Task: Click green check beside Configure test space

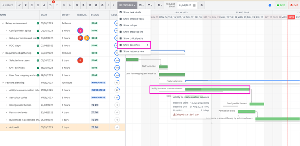Action: 38,31
